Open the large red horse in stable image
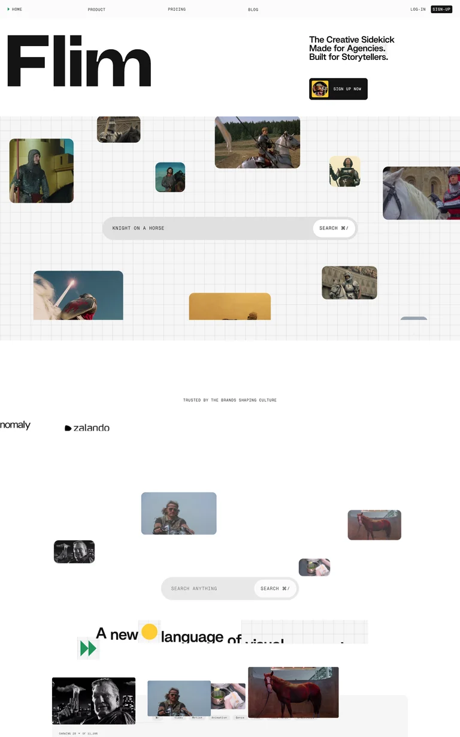 293,692
